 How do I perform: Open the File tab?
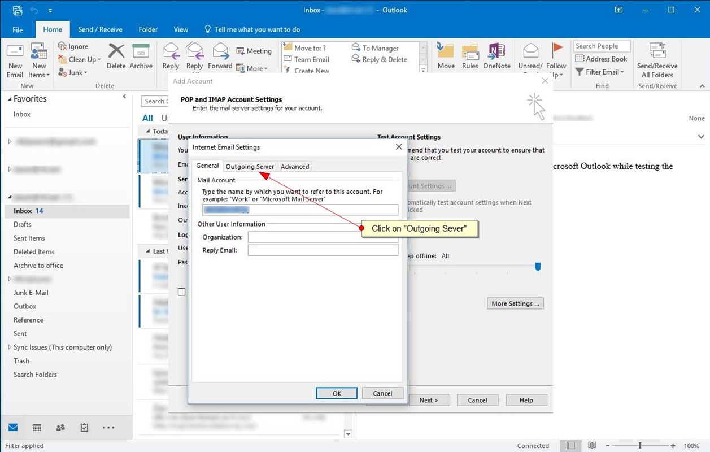click(18, 29)
